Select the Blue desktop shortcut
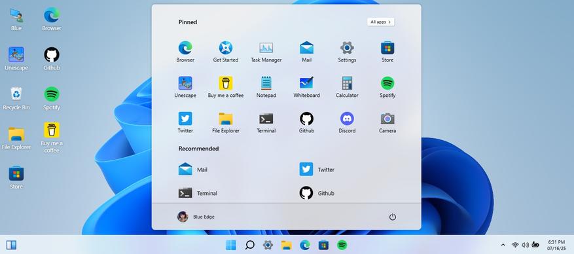Image resolution: width=574 pixels, height=254 pixels. pos(16,20)
